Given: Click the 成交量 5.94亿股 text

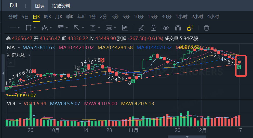Looking at the screenshot, I should tap(181, 39).
